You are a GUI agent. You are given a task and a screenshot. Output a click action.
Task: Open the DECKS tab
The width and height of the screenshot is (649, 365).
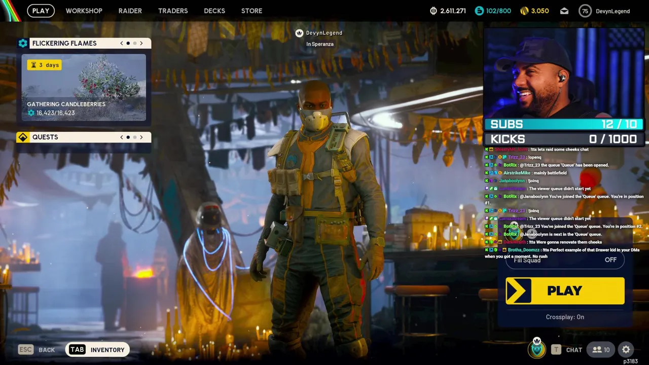[214, 11]
